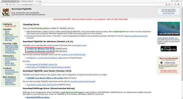Image resolution: width=183 pixels, height=99 pixels.
Task: Click the green secure lock icon
Action: click(x=10, y=4)
